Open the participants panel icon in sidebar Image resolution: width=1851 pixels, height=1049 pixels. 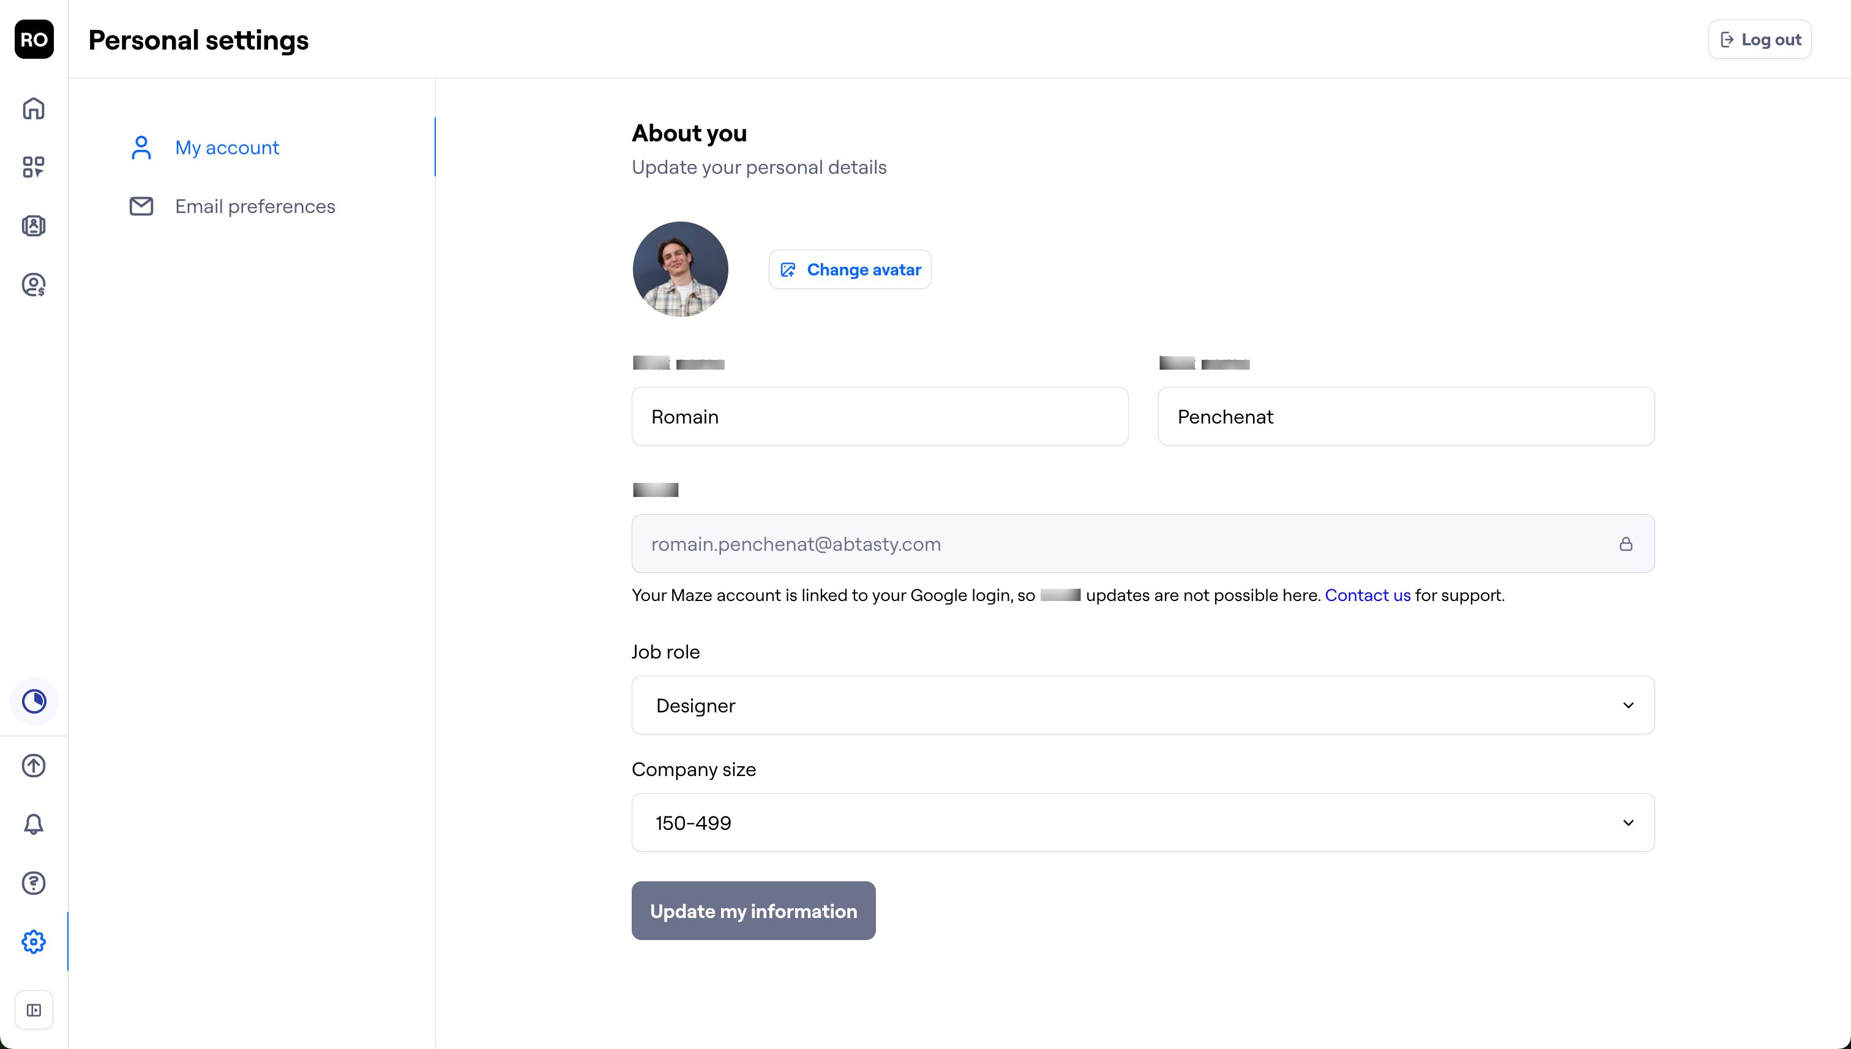(34, 226)
